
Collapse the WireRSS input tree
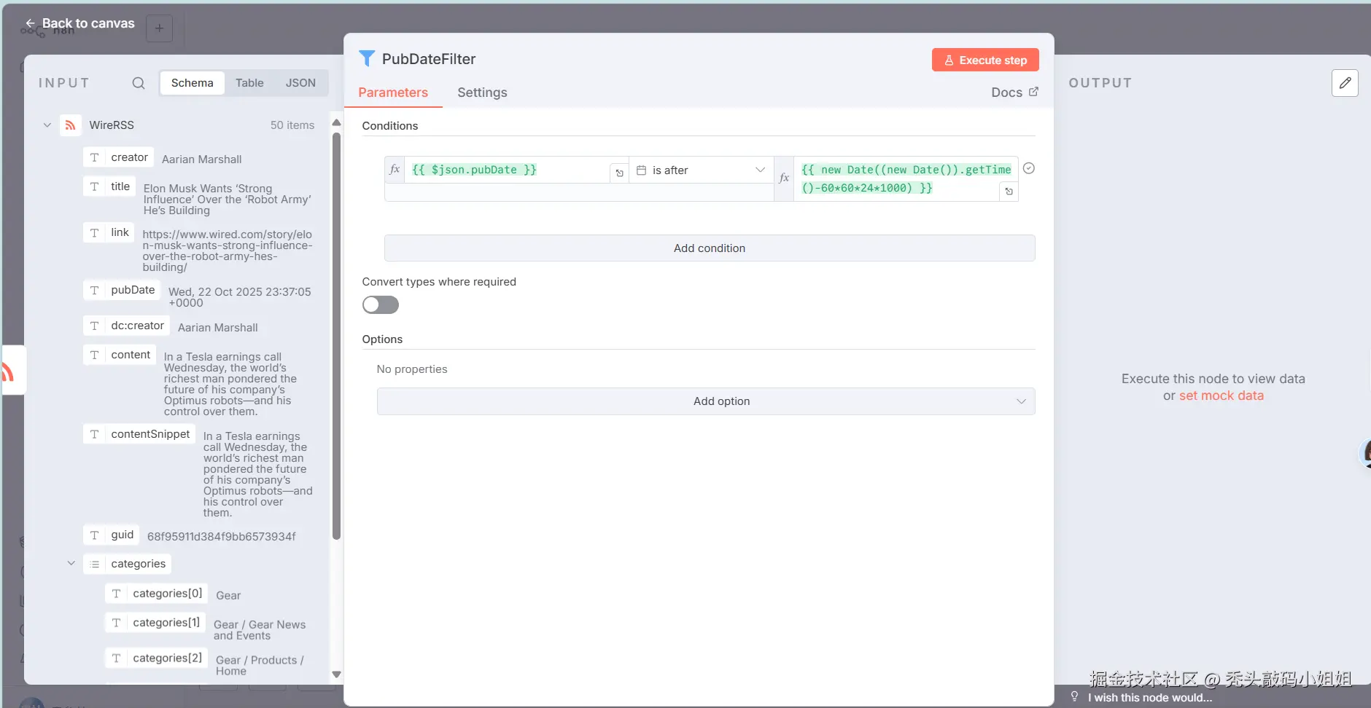click(47, 125)
